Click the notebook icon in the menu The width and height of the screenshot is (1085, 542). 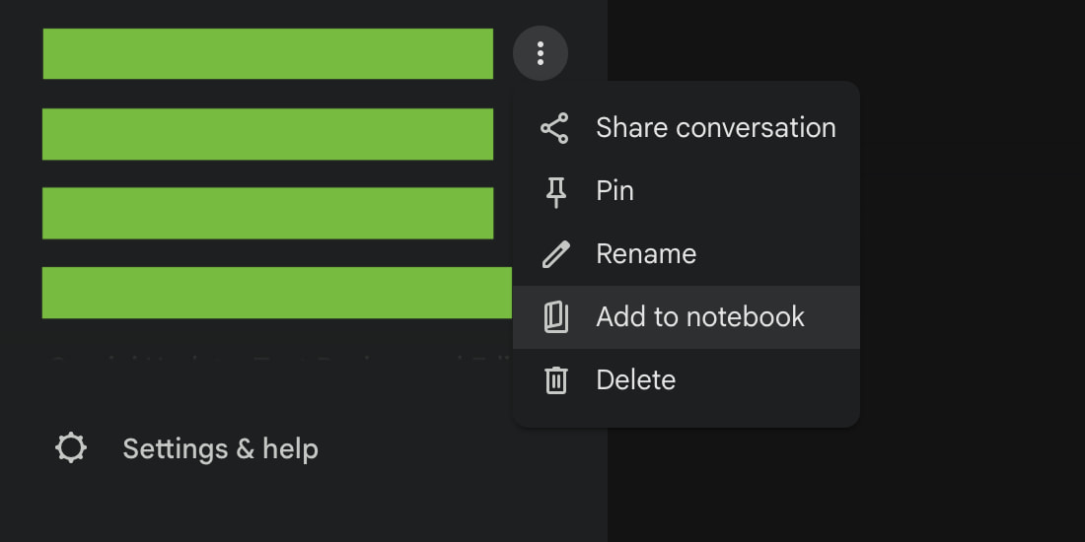point(556,317)
